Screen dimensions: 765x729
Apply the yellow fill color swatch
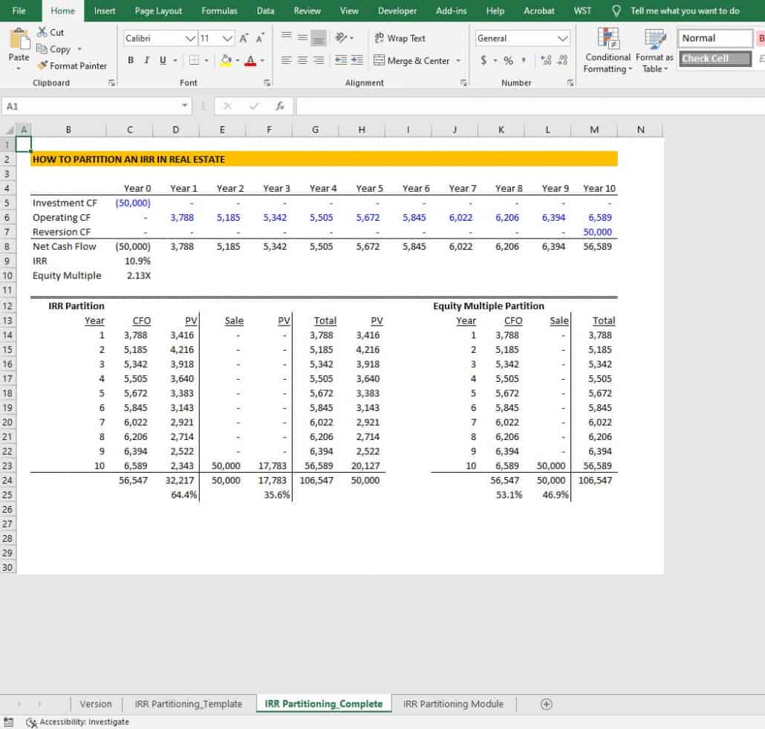227,60
